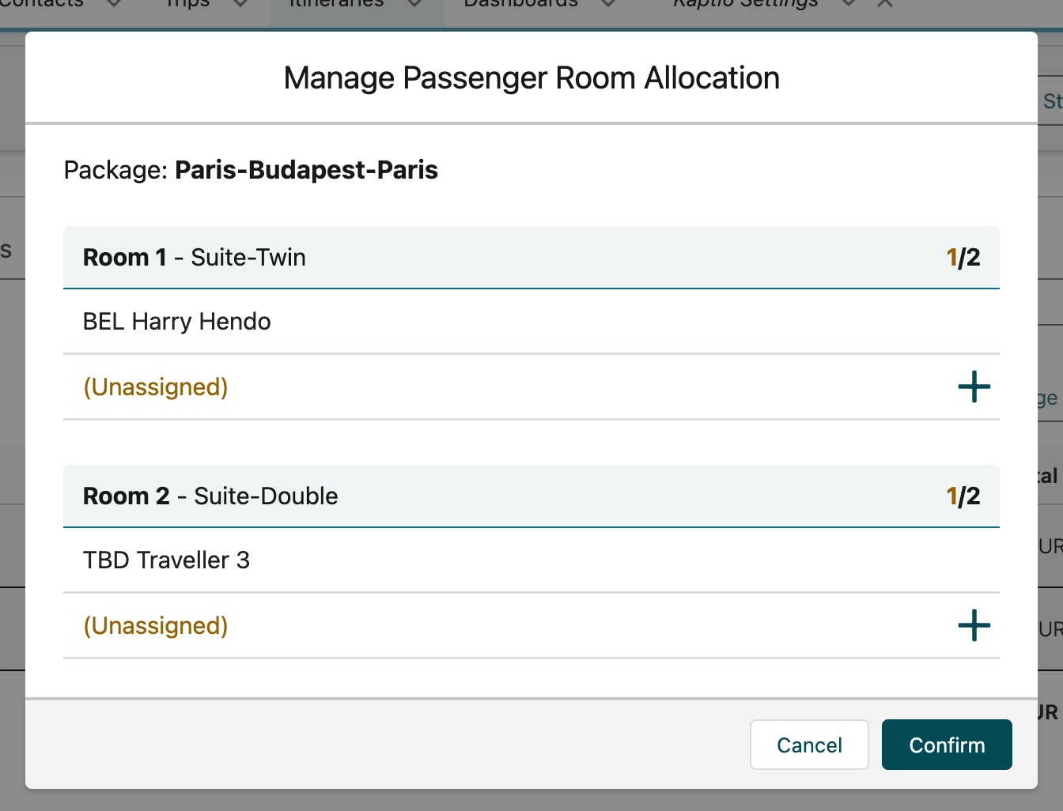Screen dimensions: 1063x811
Task: Click Room 2 occupancy count 1/2
Action: coord(963,496)
